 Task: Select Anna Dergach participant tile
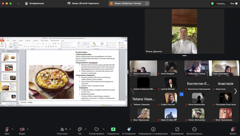click(x=171, y=68)
